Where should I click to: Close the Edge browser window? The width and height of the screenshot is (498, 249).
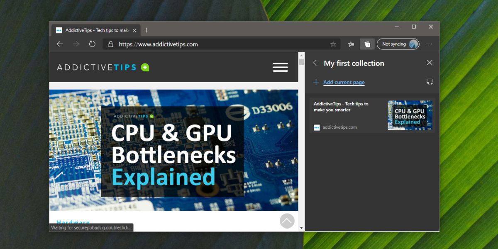point(431,27)
